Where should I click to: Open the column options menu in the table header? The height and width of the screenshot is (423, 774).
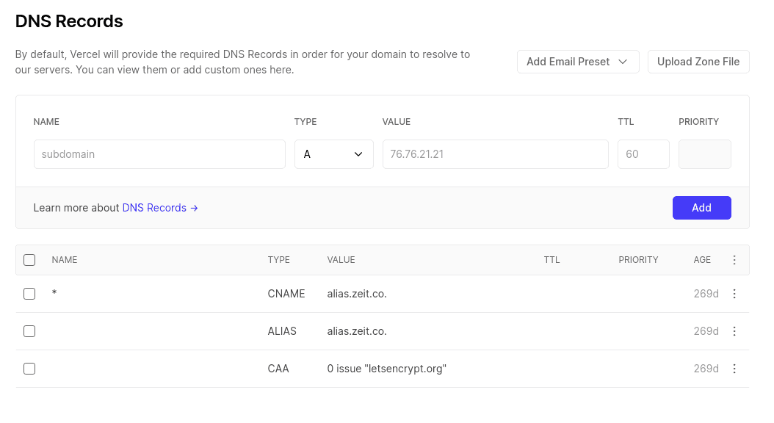click(734, 259)
